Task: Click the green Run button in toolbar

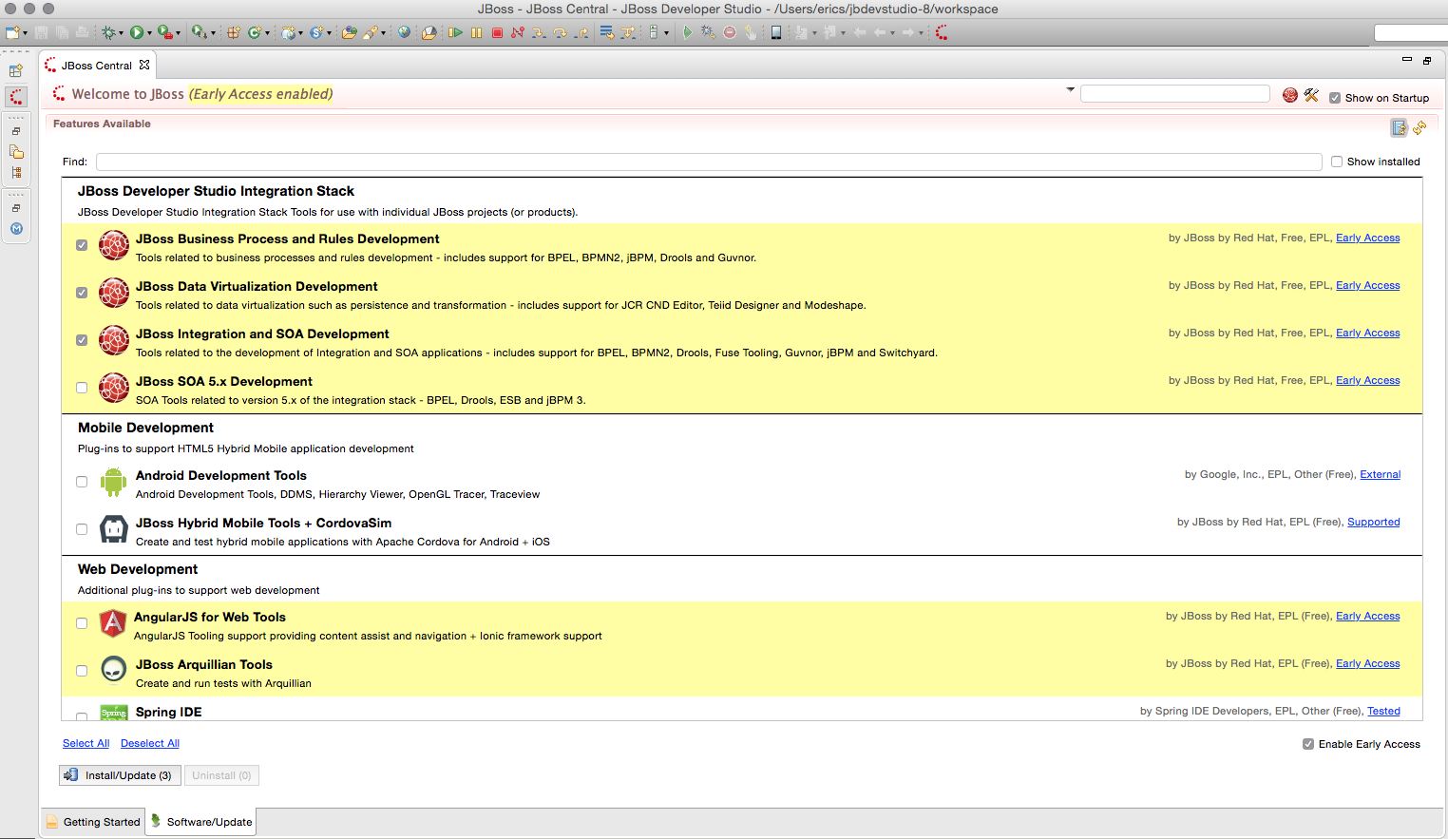Action: (x=137, y=32)
